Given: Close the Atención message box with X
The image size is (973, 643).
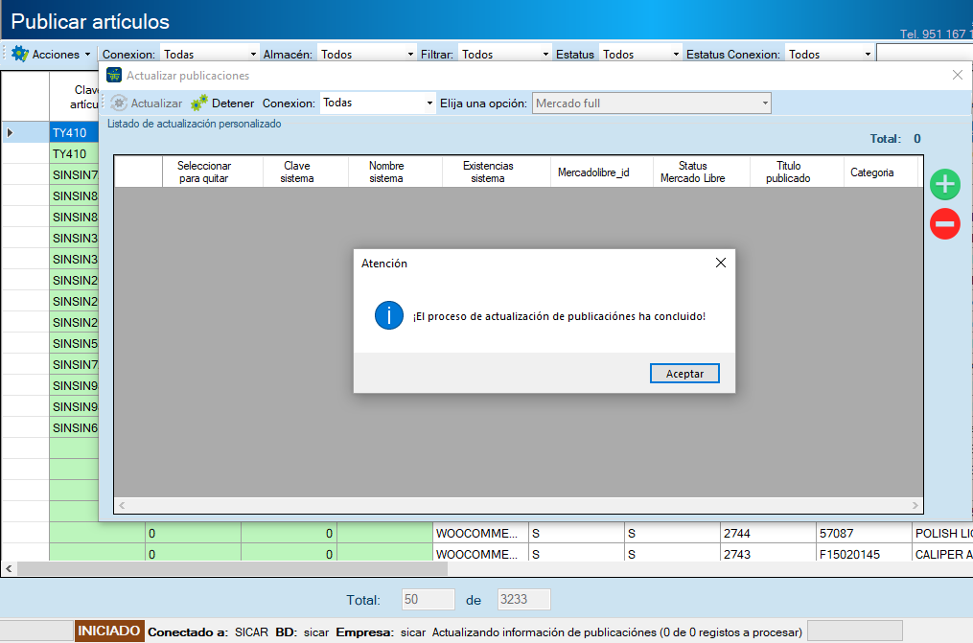Looking at the screenshot, I should [721, 263].
